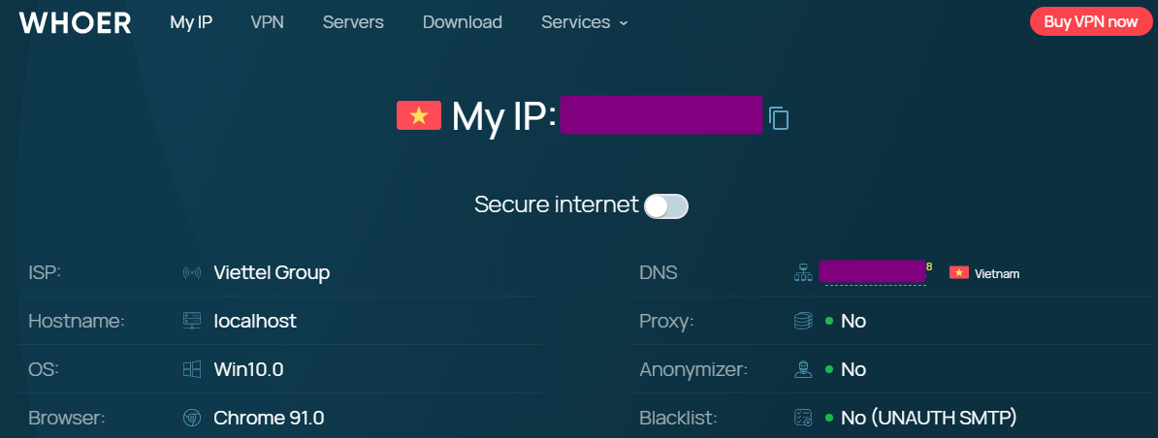Toggle the Secure internet switch
Viewport: 1158px width, 438px height.
pos(666,205)
